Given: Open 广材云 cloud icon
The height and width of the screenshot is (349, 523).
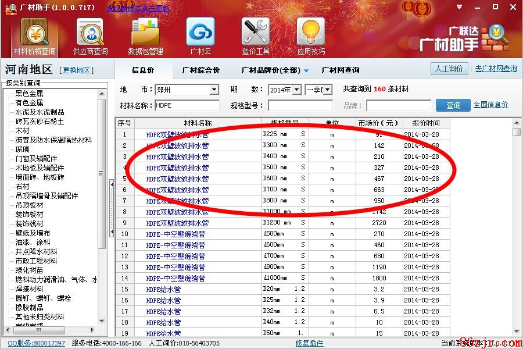Looking at the screenshot, I should [200, 36].
